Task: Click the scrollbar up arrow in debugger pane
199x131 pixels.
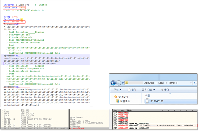Action: [111, 111]
